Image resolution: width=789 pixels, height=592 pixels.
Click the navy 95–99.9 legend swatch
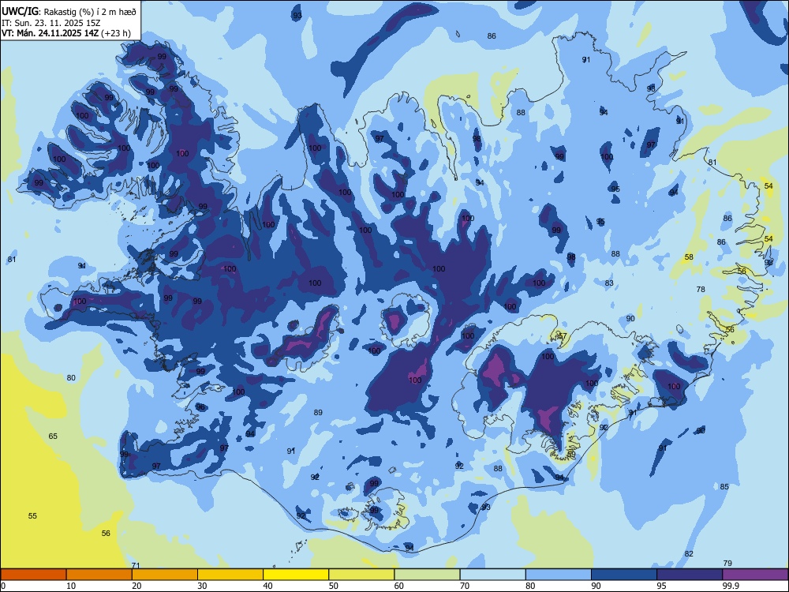coord(690,575)
